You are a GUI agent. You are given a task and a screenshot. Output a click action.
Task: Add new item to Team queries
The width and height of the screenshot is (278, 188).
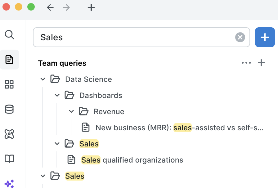(x=261, y=63)
